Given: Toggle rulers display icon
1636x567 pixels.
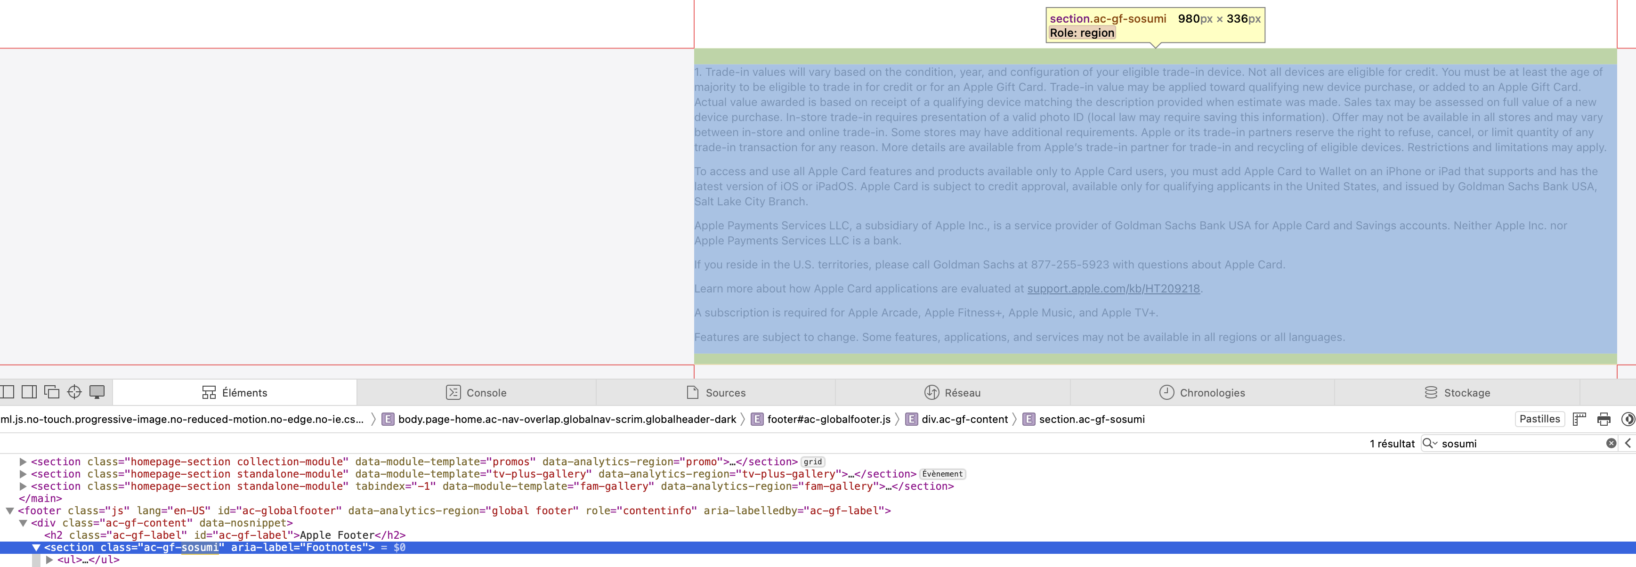Looking at the screenshot, I should point(1579,419).
